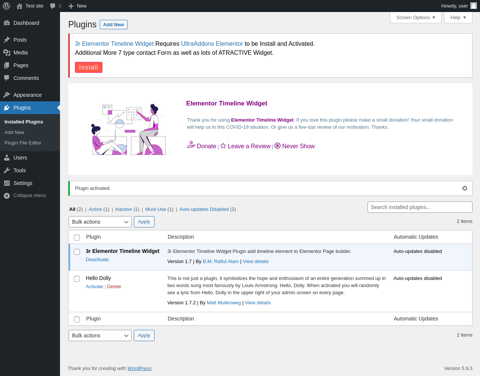Click the Search installed plugins field
Image resolution: width=480 pixels, height=376 pixels.
tap(420, 207)
